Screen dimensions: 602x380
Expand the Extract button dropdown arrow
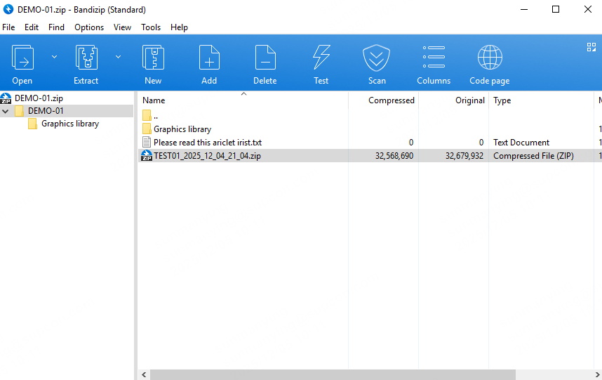click(x=118, y=56)
